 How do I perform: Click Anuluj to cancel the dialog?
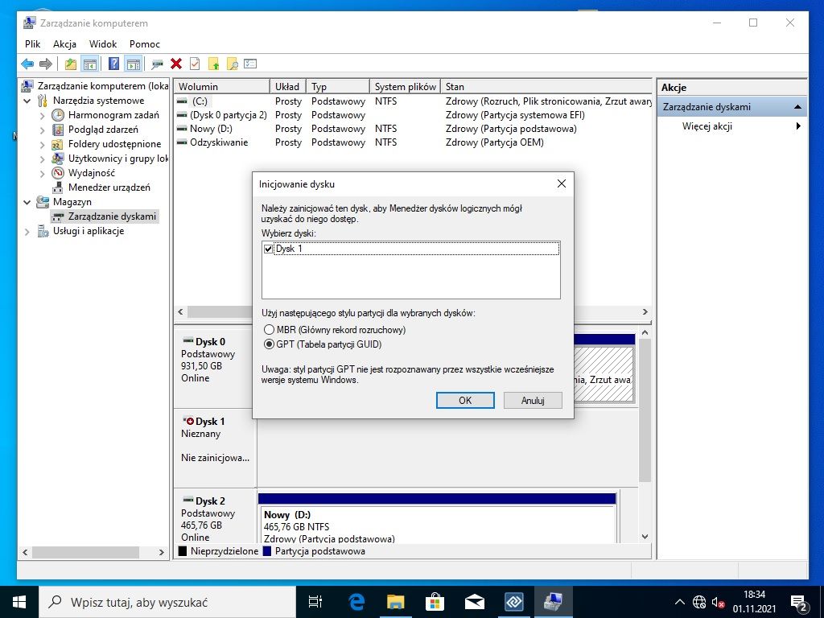[533, 401]
